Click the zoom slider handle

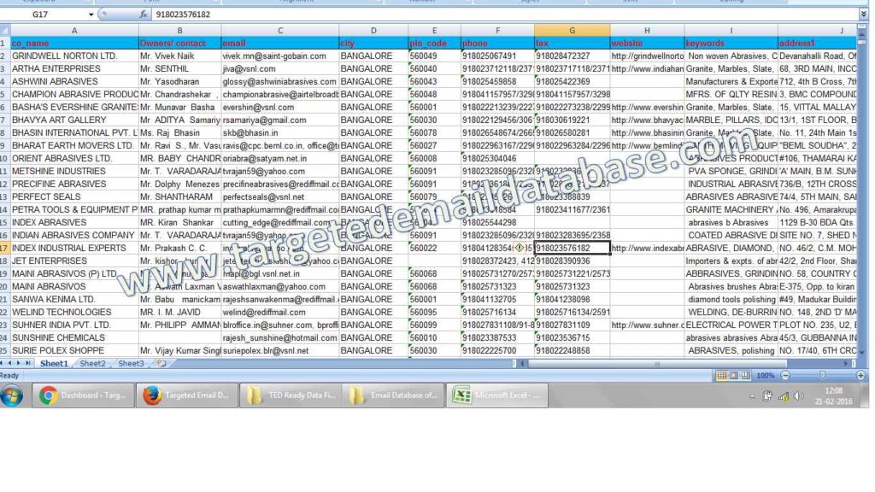[x=823, y=376]
